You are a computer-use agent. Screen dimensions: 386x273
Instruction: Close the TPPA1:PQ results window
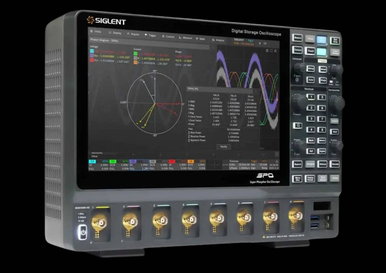(x=256, y=91)
